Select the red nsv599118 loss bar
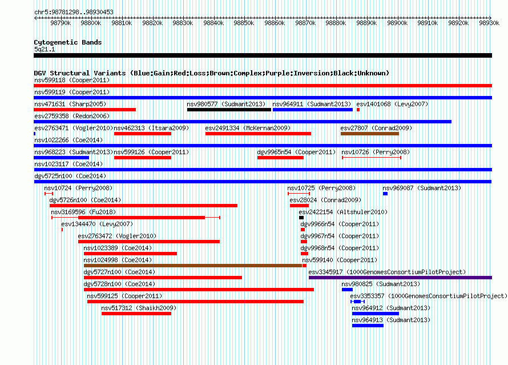Image resolution: width=508 pixels, height=365 pixels. coord(263,86)
